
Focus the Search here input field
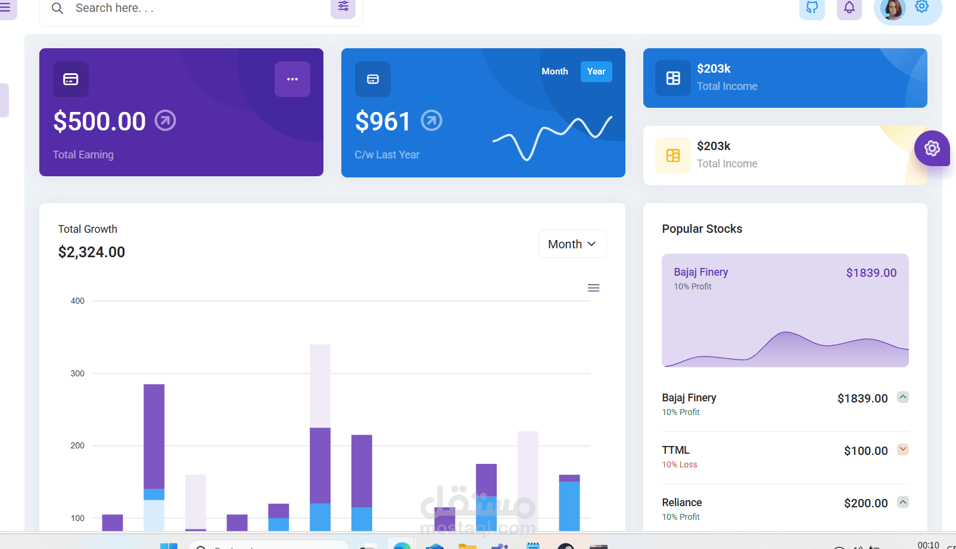click(200, 8)
